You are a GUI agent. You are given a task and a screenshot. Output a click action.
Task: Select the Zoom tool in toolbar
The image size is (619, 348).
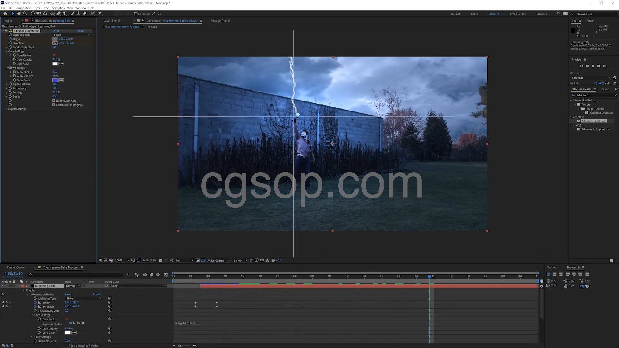[x=25, y=14]
